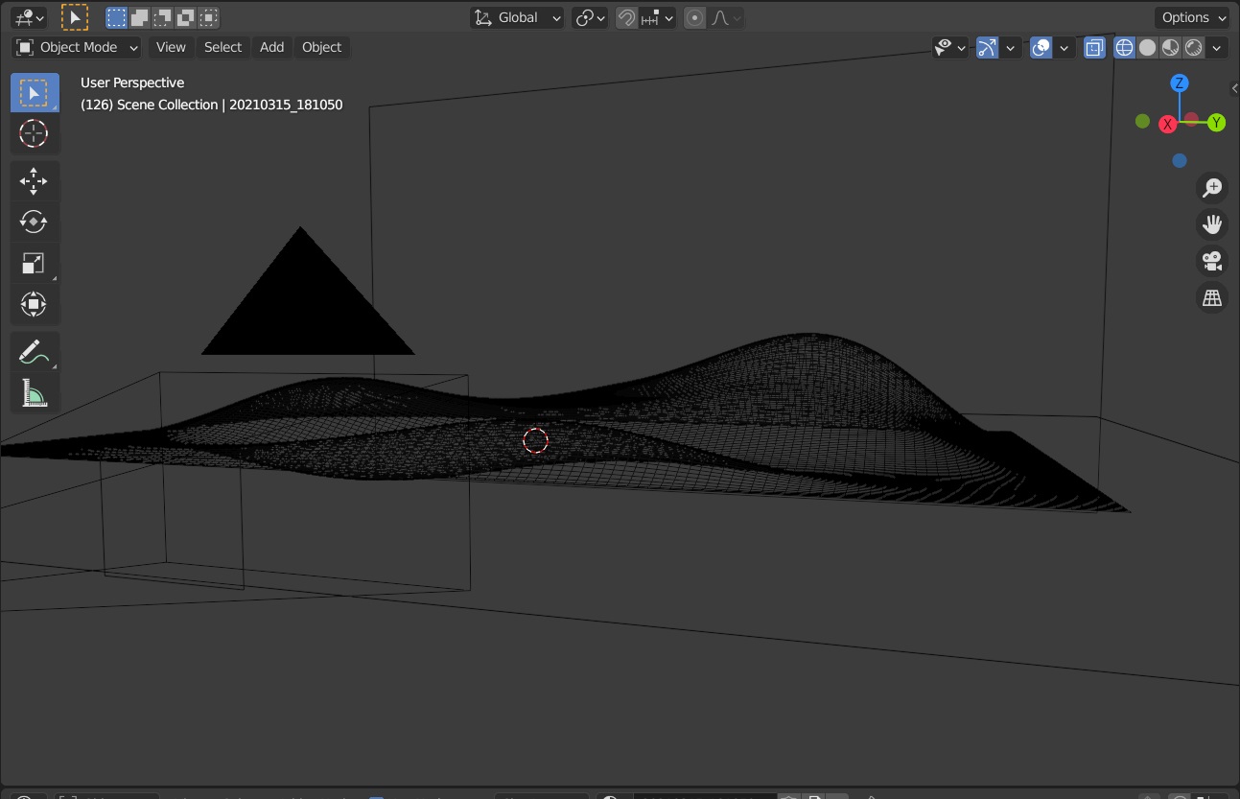This screenshot has height=799, width=1240.
Task: Choose Set a new selection mode
Action: [117, 17]
